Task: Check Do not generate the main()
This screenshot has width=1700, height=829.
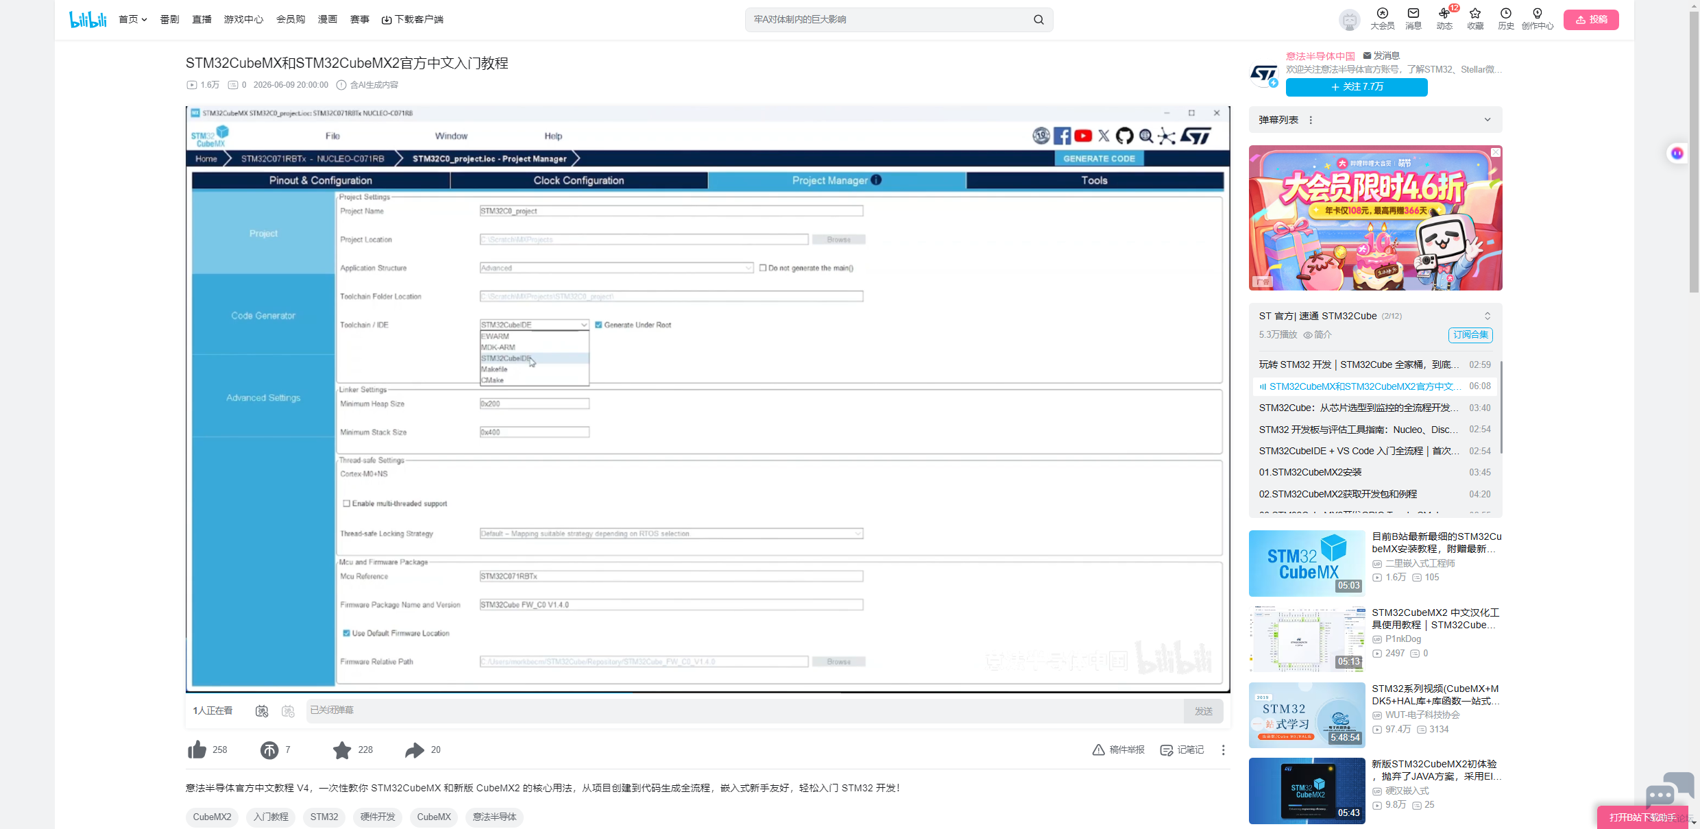Action: point(762,268)
